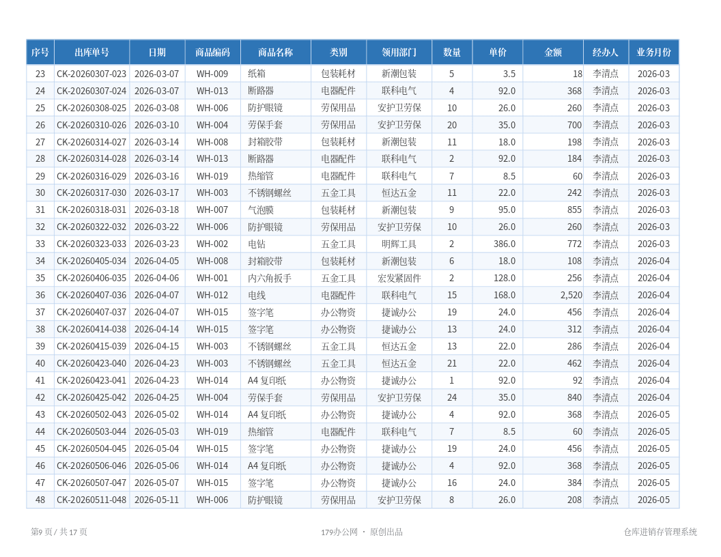The height and width of the screenshot is (557, 721).
Task: Select the 业务月份 column header
Action: click(x=654, y=53)
